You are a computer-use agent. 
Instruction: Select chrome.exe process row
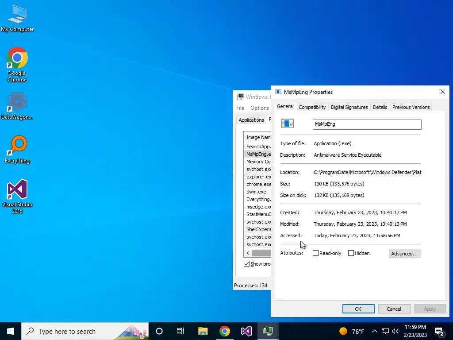click(x=258, y=184)
